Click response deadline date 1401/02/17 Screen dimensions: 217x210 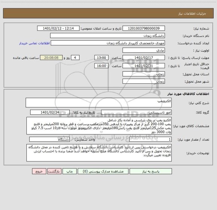pyautogui.click(x=144, y=58)
